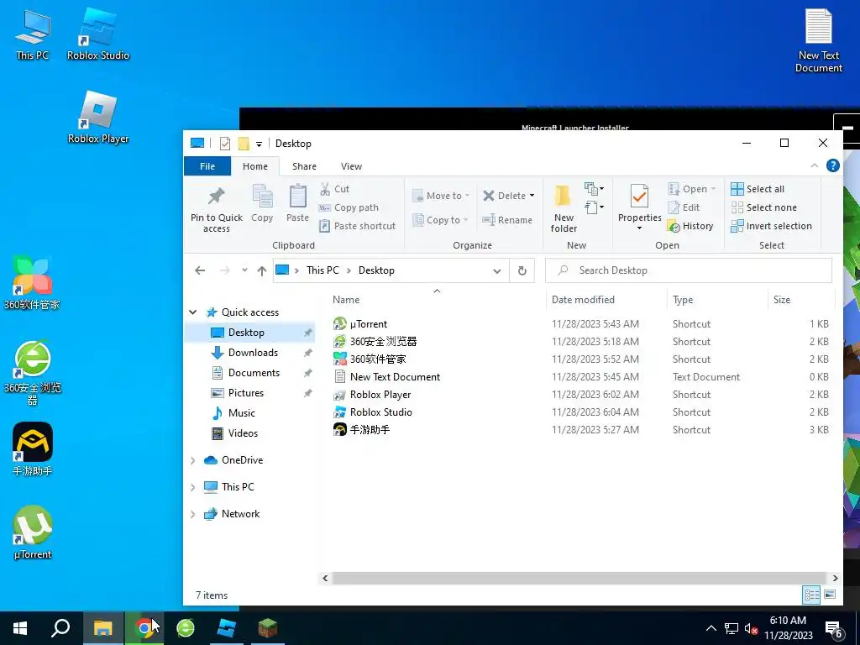Viewport: 860px width, 645px height.
Task: Select the Roblox Player file row
Action: pos(581,395)
